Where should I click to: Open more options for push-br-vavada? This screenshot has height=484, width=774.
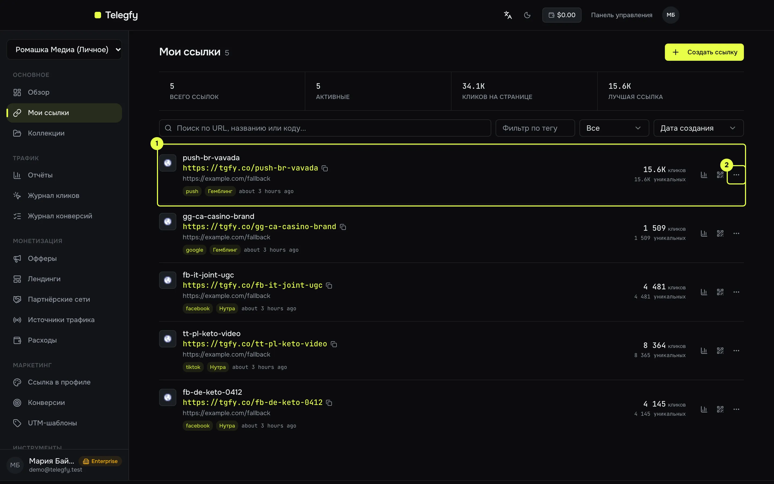736,175
